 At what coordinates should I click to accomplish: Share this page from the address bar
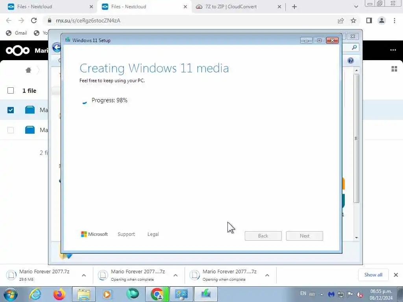pos(341,20)
